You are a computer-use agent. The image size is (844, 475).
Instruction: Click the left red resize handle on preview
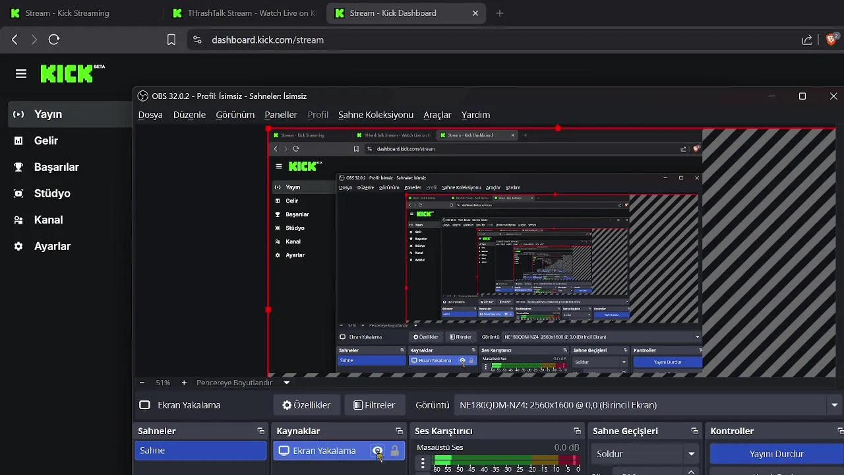click(268, 309)
